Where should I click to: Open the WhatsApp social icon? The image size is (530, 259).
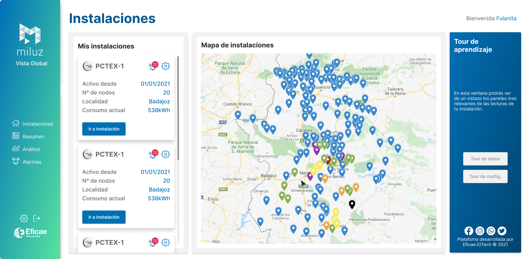click(491, 231)
